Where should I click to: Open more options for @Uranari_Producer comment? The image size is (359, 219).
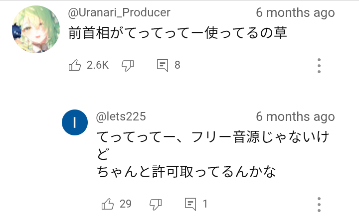click(x=319, y=65)
